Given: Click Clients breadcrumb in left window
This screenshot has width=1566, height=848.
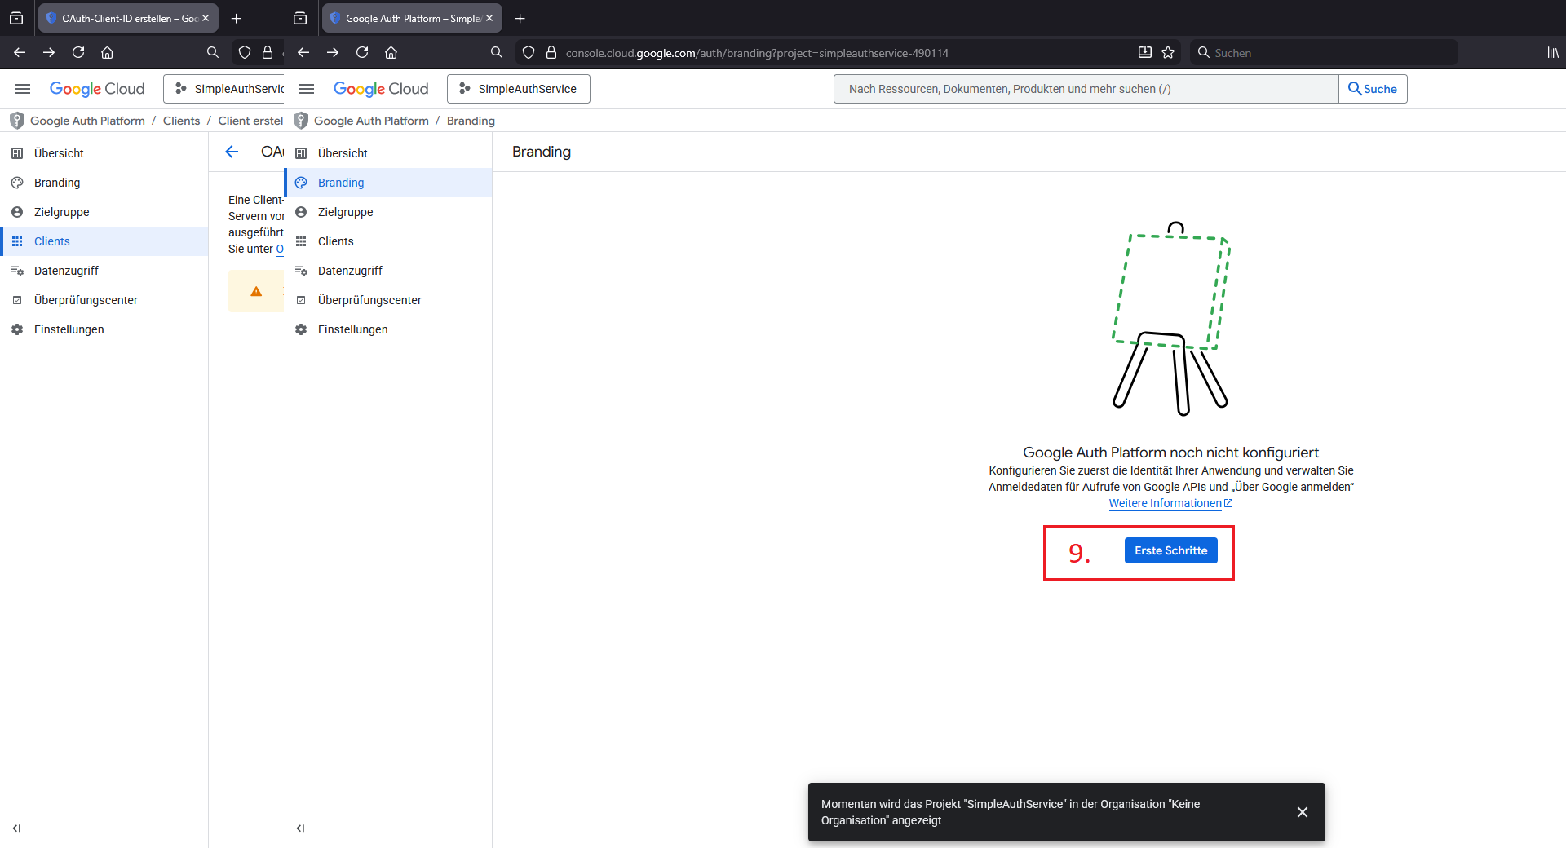Looking at the screenshot, I should 181,121.
